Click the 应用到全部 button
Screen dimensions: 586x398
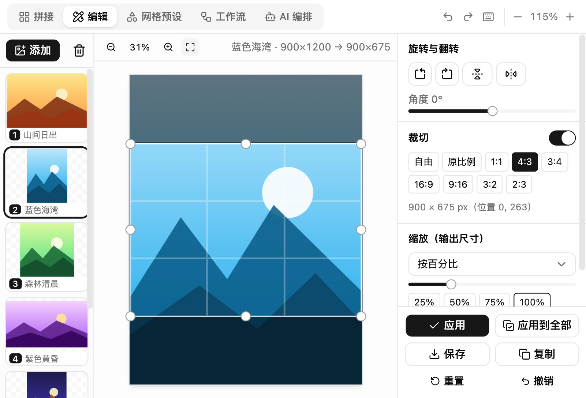point(537,326)
